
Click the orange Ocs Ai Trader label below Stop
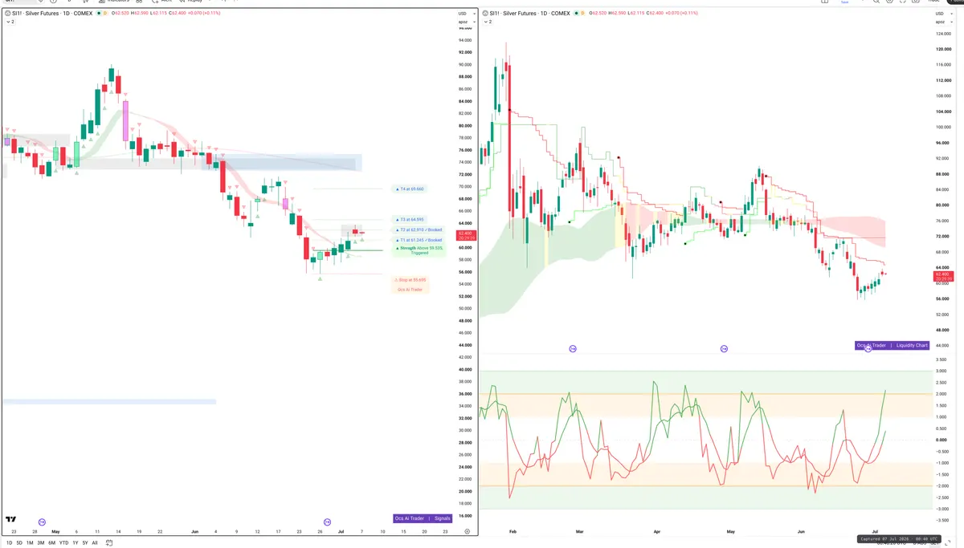pos(411,289)
